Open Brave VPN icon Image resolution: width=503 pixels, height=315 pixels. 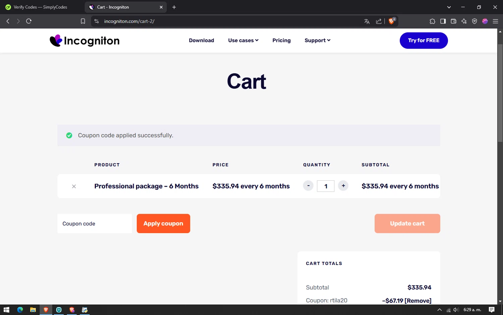click(x=474, y=21)
